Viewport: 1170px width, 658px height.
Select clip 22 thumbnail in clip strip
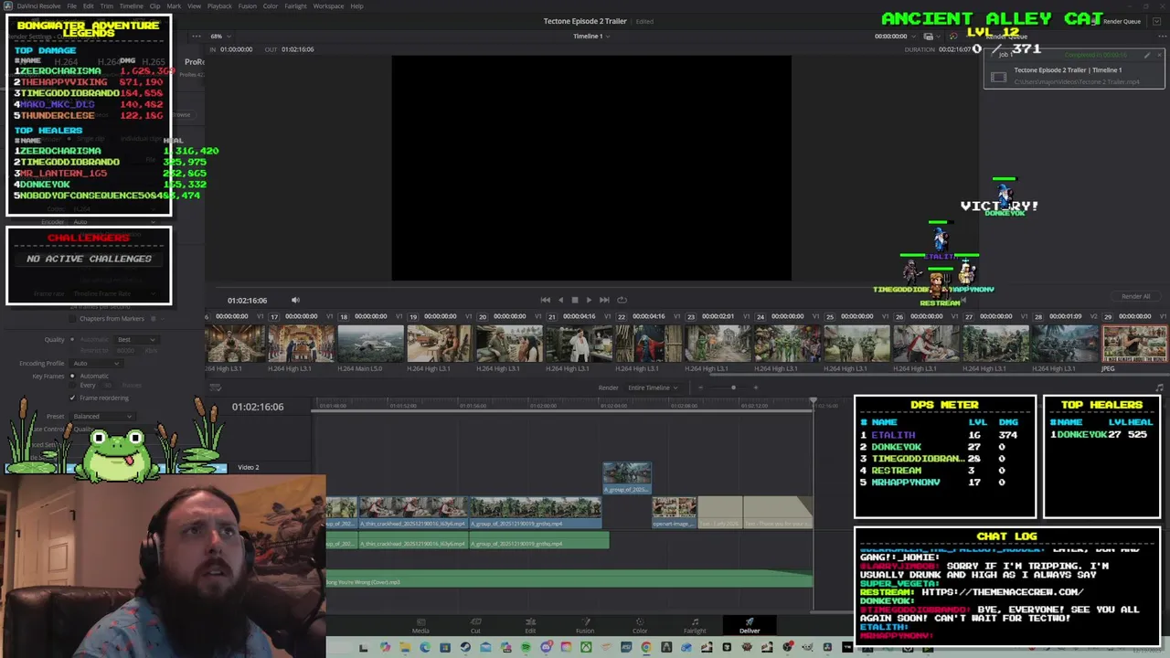click(x=648, y=344)
